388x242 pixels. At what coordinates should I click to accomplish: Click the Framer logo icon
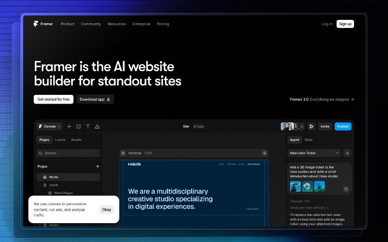pyautogui.click(x=35, y=24)
